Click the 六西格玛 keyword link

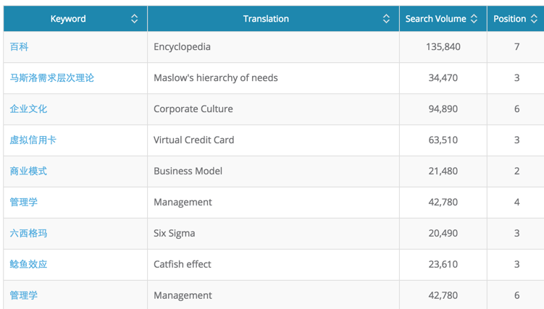pos(29,234)
